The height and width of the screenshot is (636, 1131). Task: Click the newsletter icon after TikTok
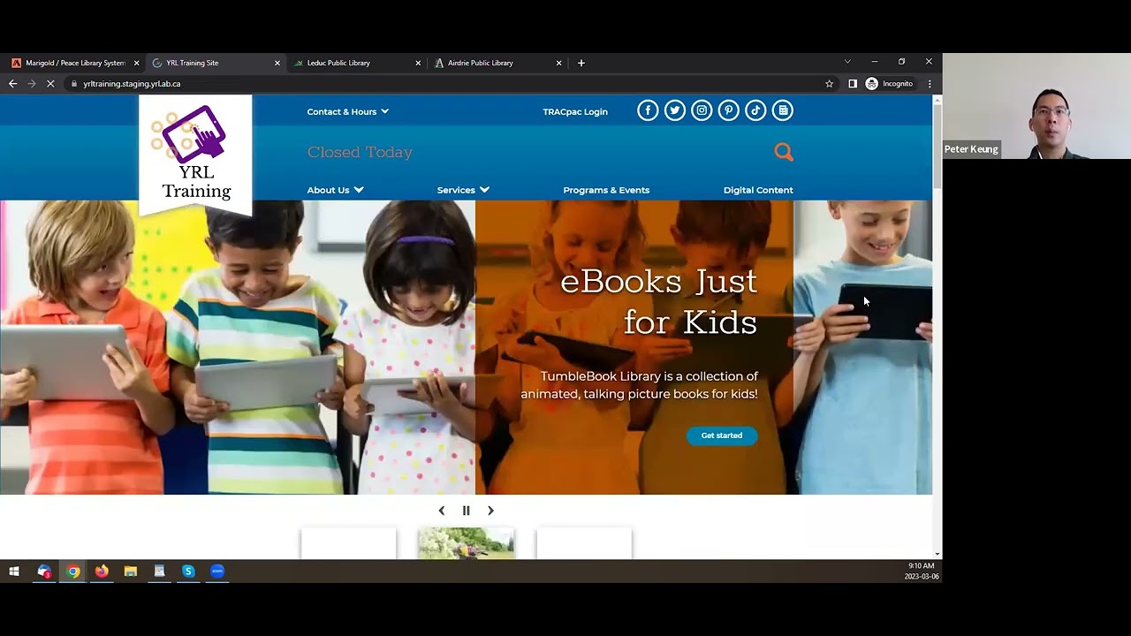(x=783, y=110)
